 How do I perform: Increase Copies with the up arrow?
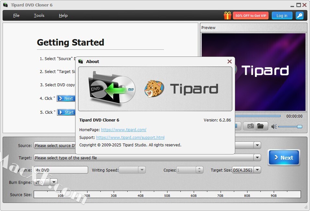(x=199, y=168)
